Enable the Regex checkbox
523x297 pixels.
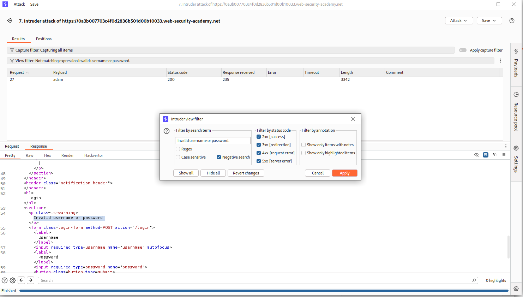(x=178, y=149)
